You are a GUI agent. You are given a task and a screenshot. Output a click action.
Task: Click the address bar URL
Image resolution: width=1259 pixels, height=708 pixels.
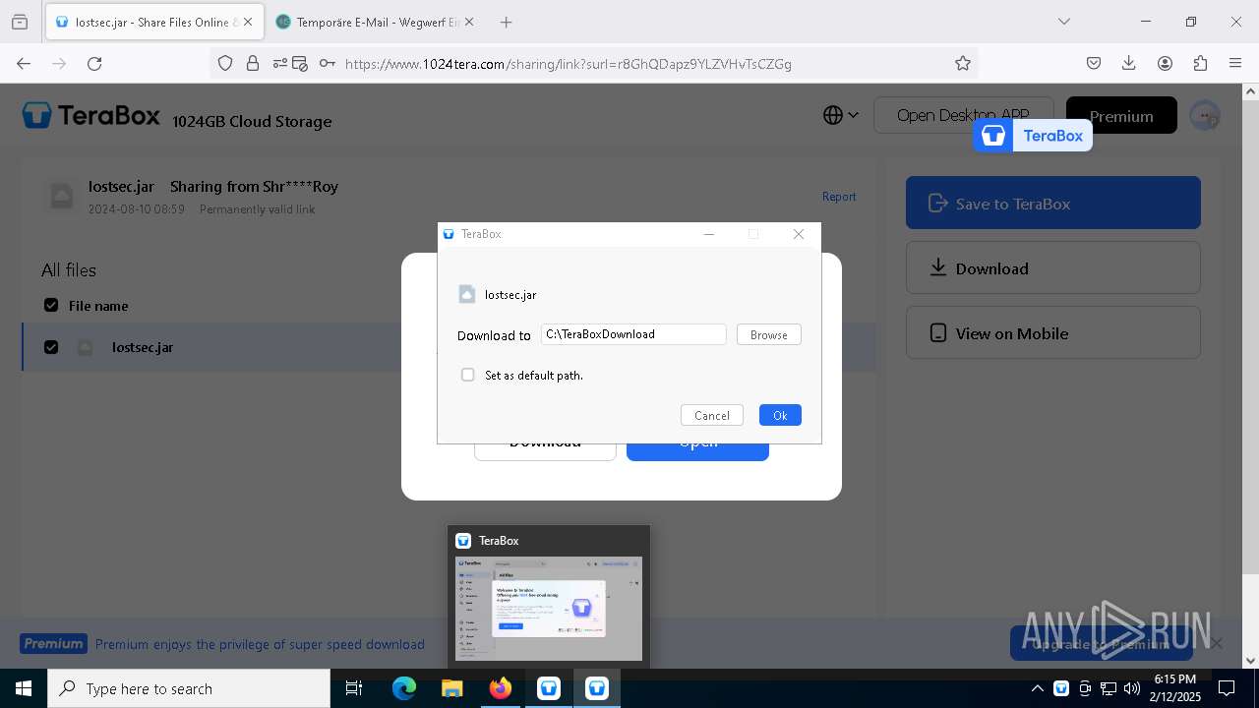tap(569, 64)
